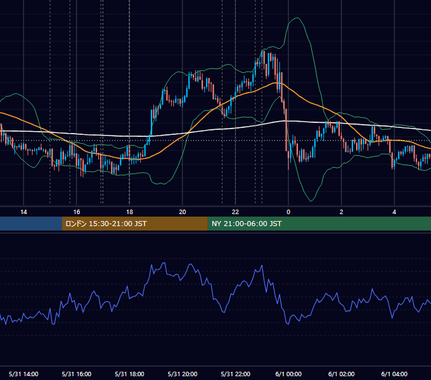Click the blue oscillator peak near 19:00
This screenshot has height=380, width=431.
coord(164,263)
